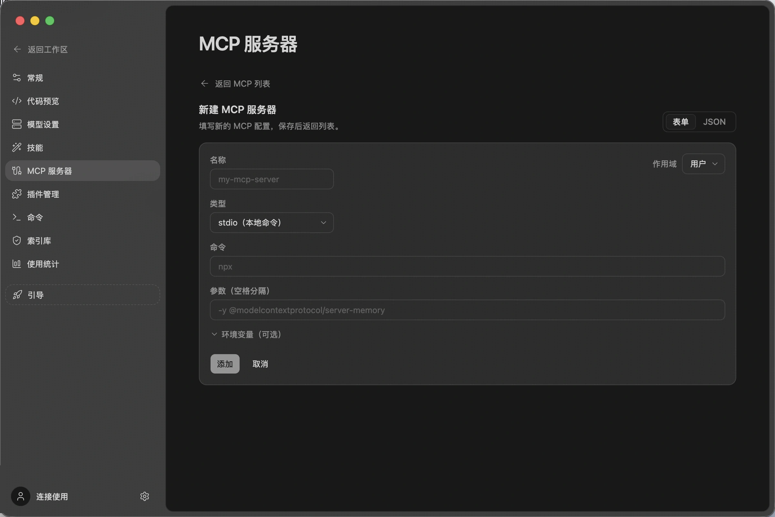
Task: Switch to the 表单 form view
Action: [x=680, y=122]
